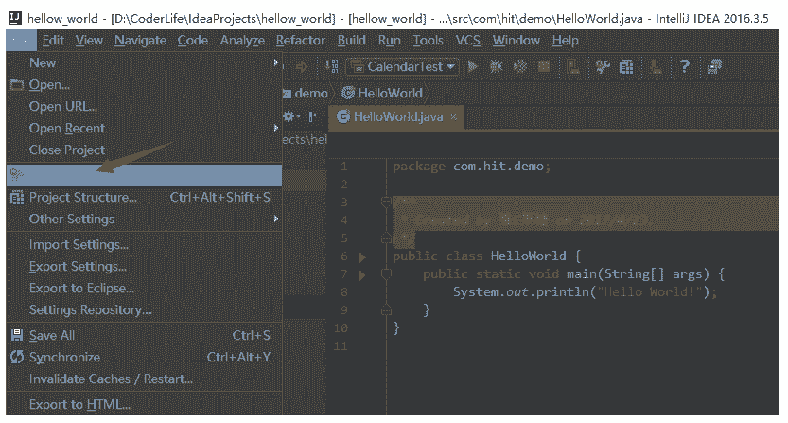
Task: Click the 'public class HelloWorld {' line
Action: click(486, 256)
